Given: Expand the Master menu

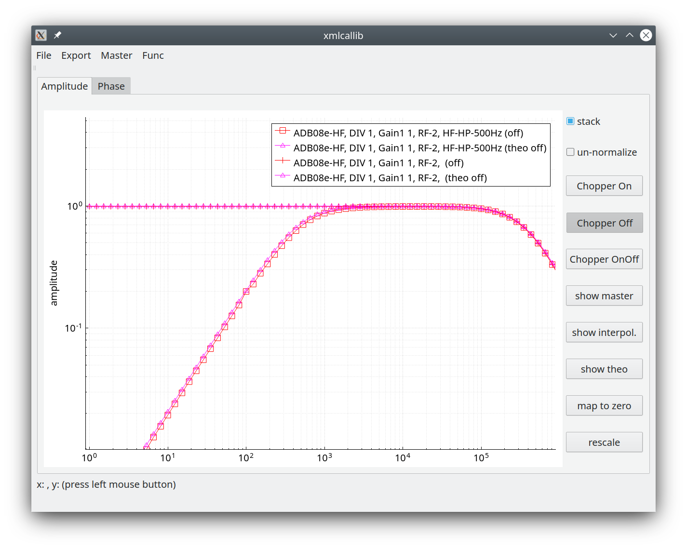Looking at the screenshot, I should pos(117,55).
